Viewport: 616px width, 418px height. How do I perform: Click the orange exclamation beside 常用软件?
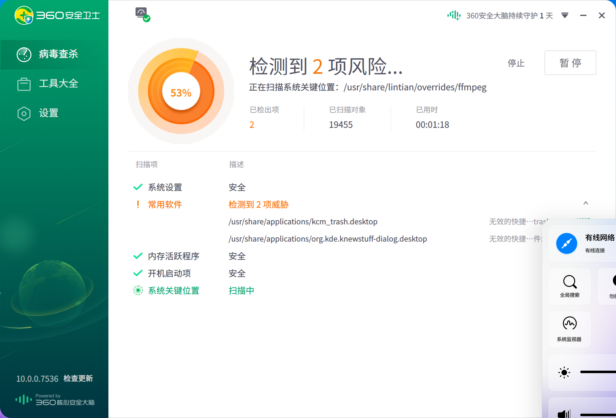138,204
